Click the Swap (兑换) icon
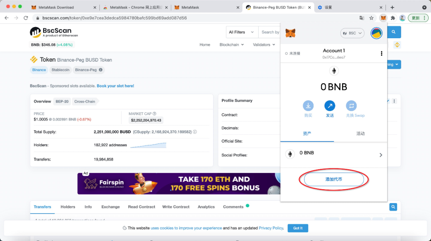The image size is (431, 241). [351, 106]
